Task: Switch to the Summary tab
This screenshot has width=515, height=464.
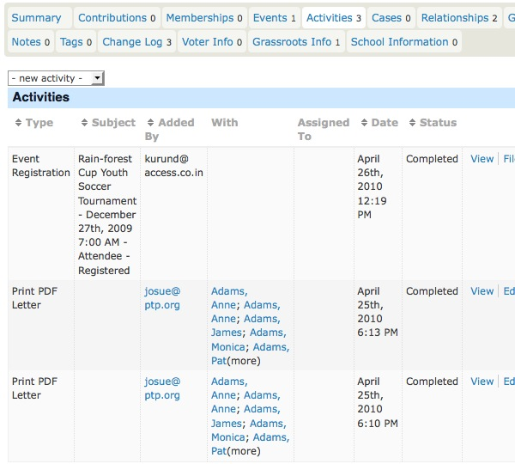Action: point(36,18)
